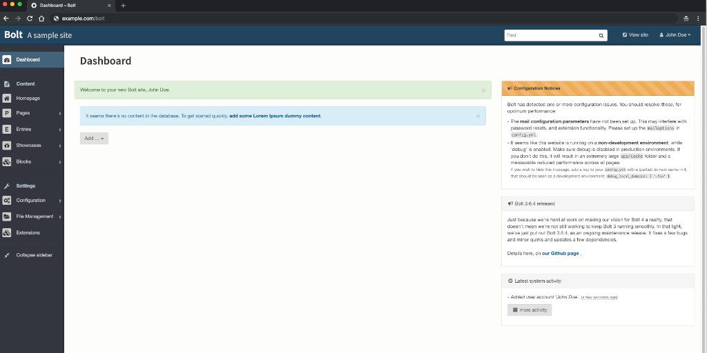Click the Homepage house icon
This screenshot has width=707, height=353.
(x=7, y=98)
